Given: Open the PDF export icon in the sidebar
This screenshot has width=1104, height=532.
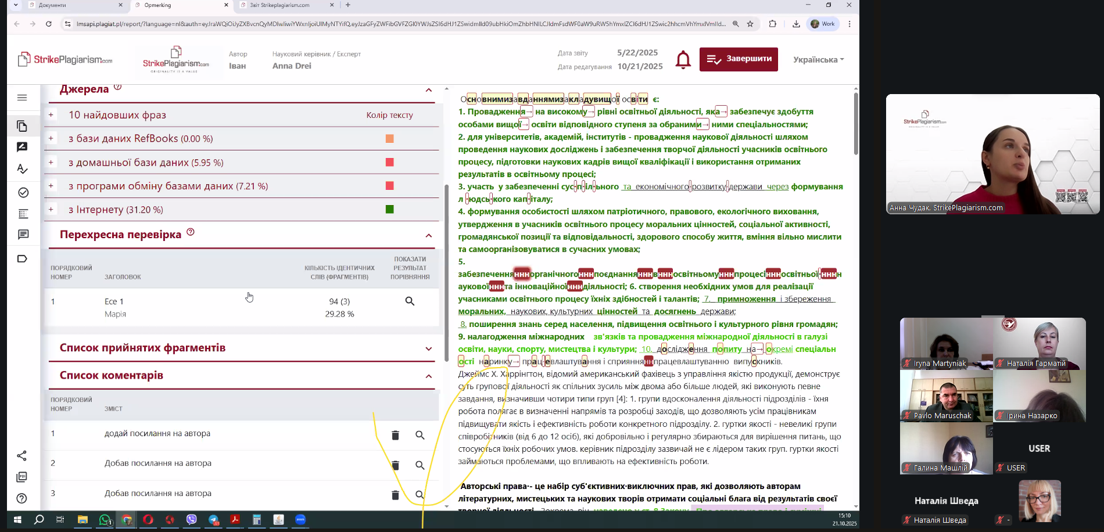Looking at the screenshot, I should [x=22, y=477].
